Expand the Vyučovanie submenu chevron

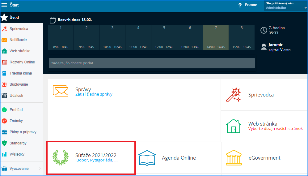point(40,169)
